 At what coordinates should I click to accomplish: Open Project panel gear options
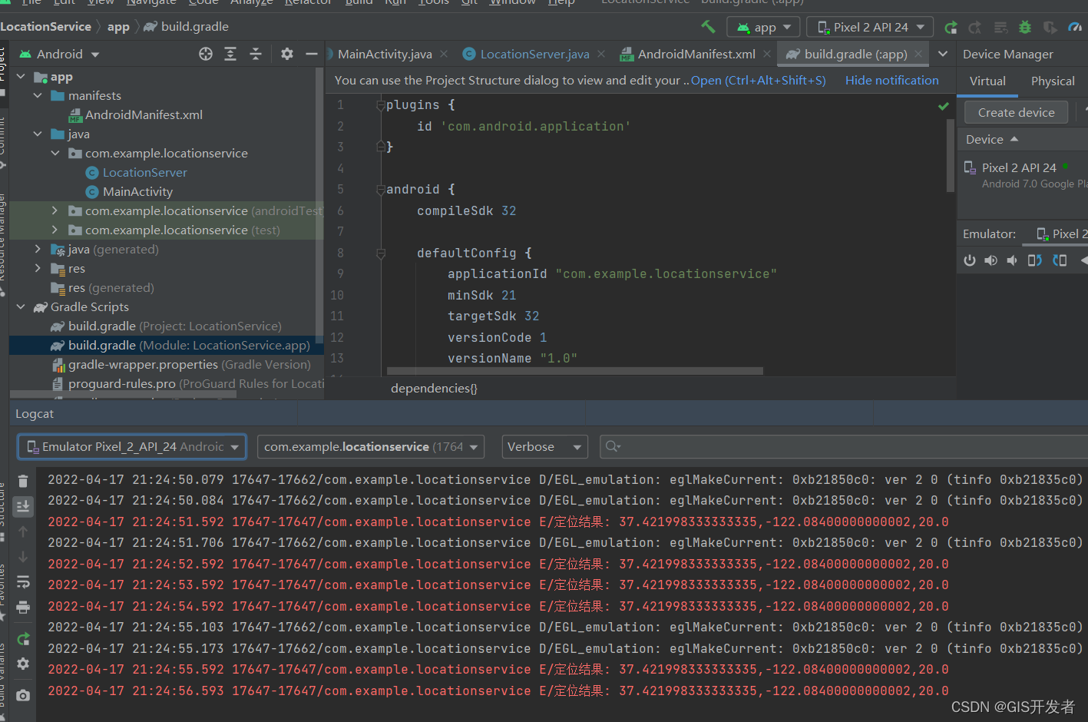pos(287,54)
